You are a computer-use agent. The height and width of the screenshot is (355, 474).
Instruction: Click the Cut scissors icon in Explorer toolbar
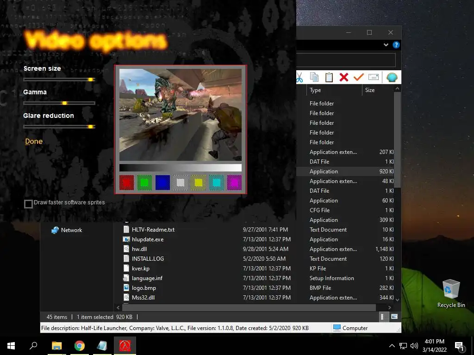click(x=299, y=78)
